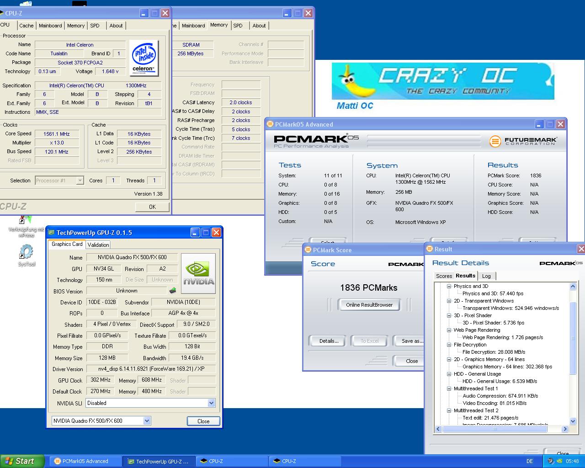Switch to TechPowerUp GPU-Z in the taskbar
The width and height of the screenshot is (585, 468).
tap(158, 461)
